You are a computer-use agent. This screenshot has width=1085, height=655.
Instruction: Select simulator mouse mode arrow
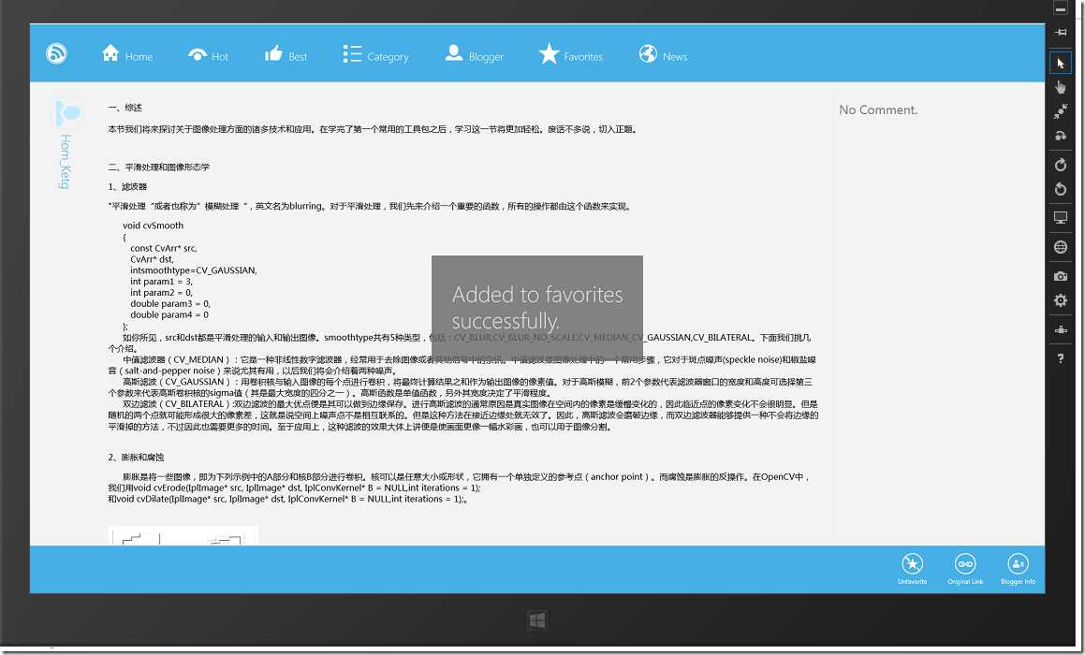(x=1060, y=64)
